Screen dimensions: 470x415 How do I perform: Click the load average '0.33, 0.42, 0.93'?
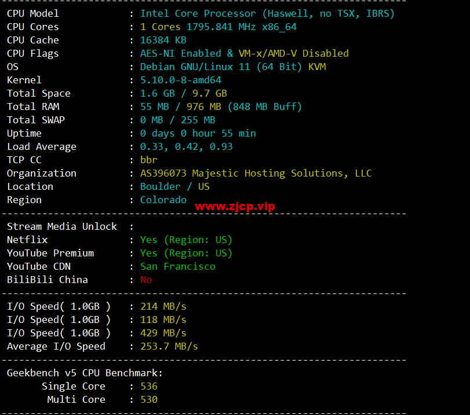[x=187, y=146]
